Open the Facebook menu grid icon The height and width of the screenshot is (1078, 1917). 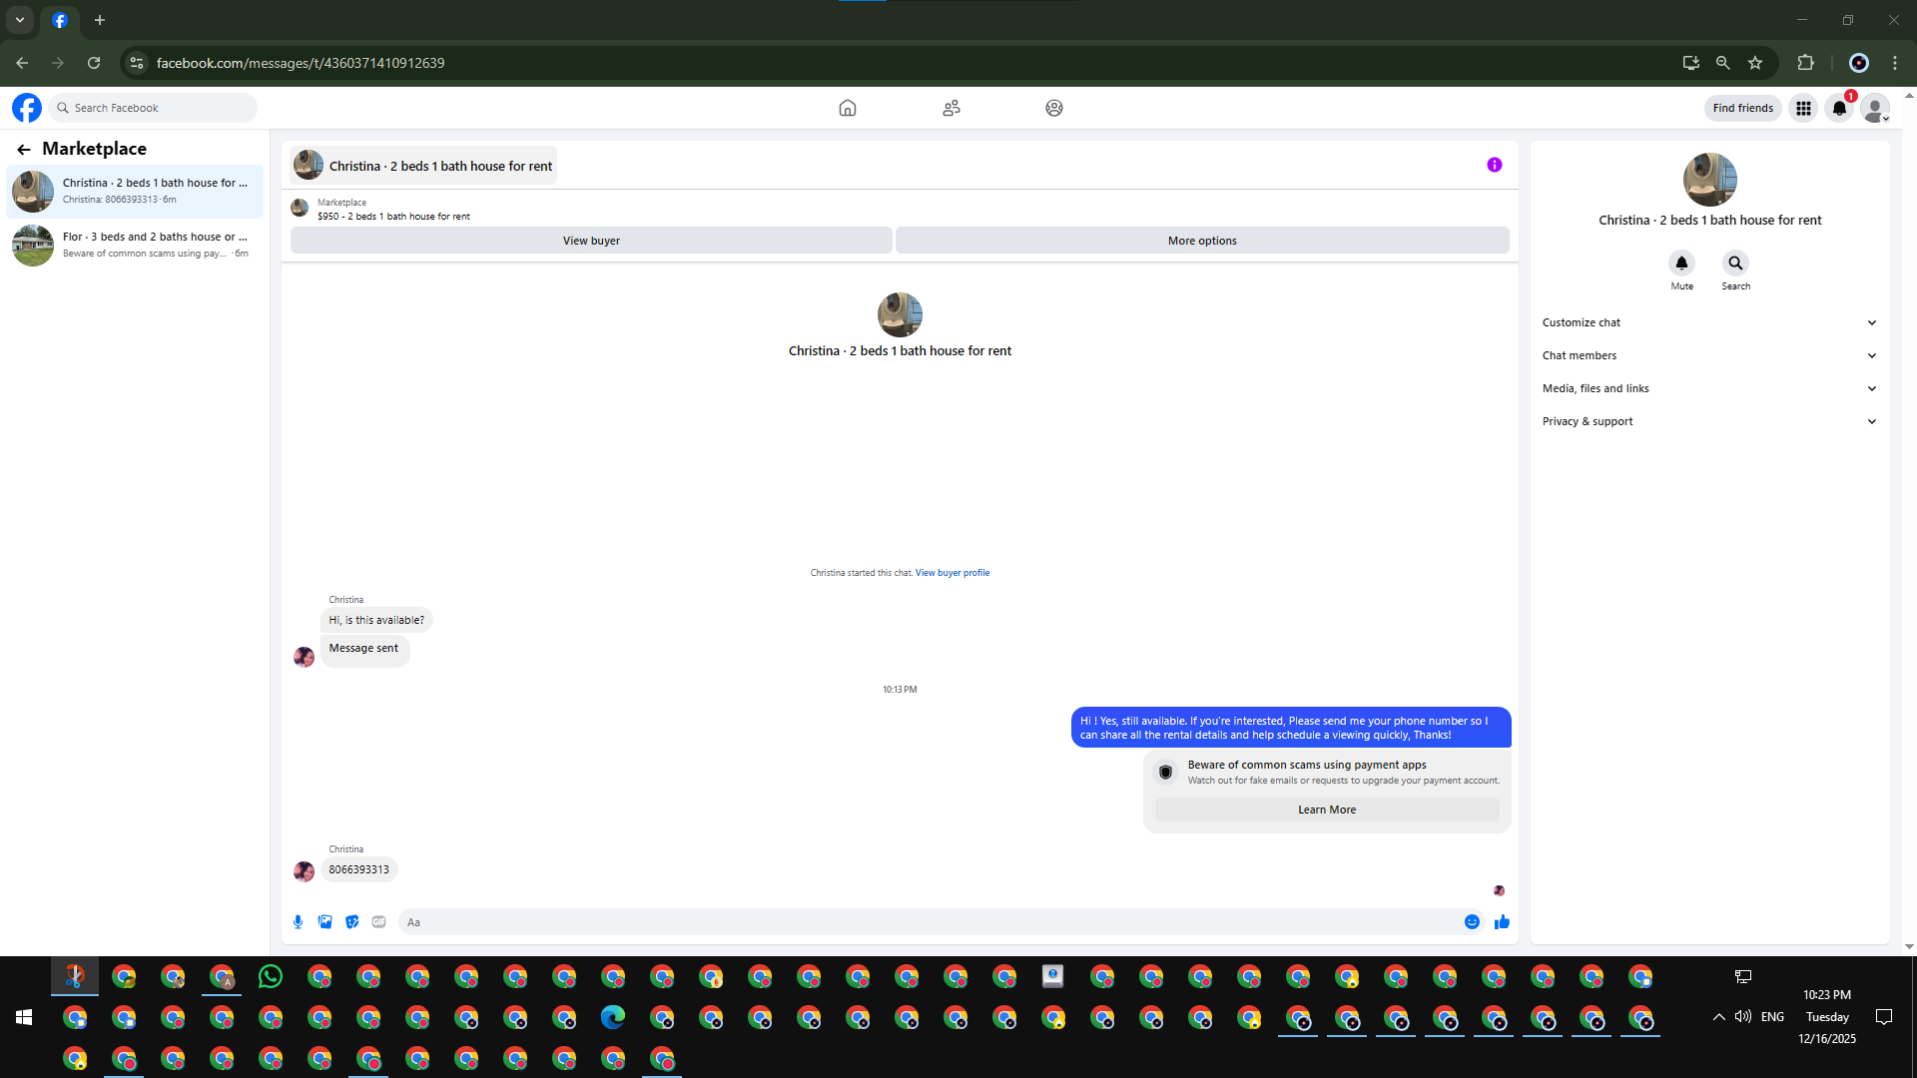[x=1803, y=108]
